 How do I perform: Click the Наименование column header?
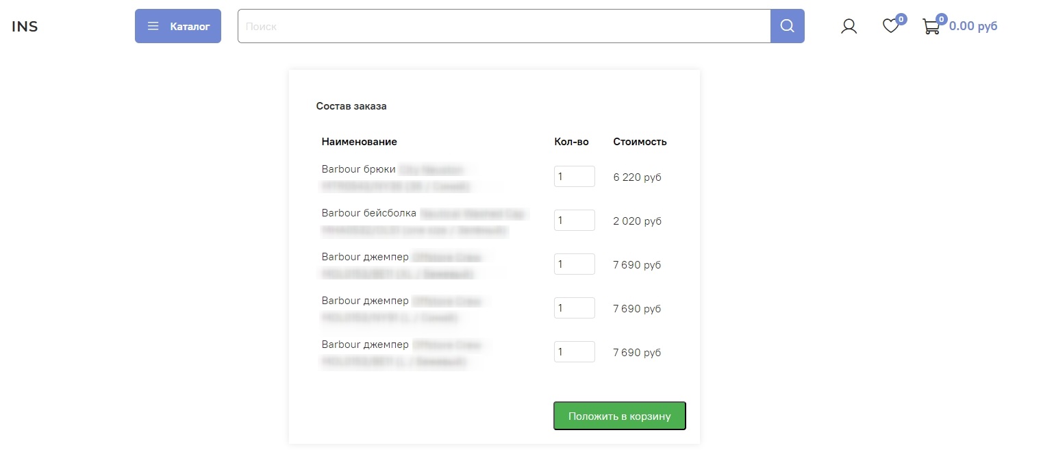point(359,142)
